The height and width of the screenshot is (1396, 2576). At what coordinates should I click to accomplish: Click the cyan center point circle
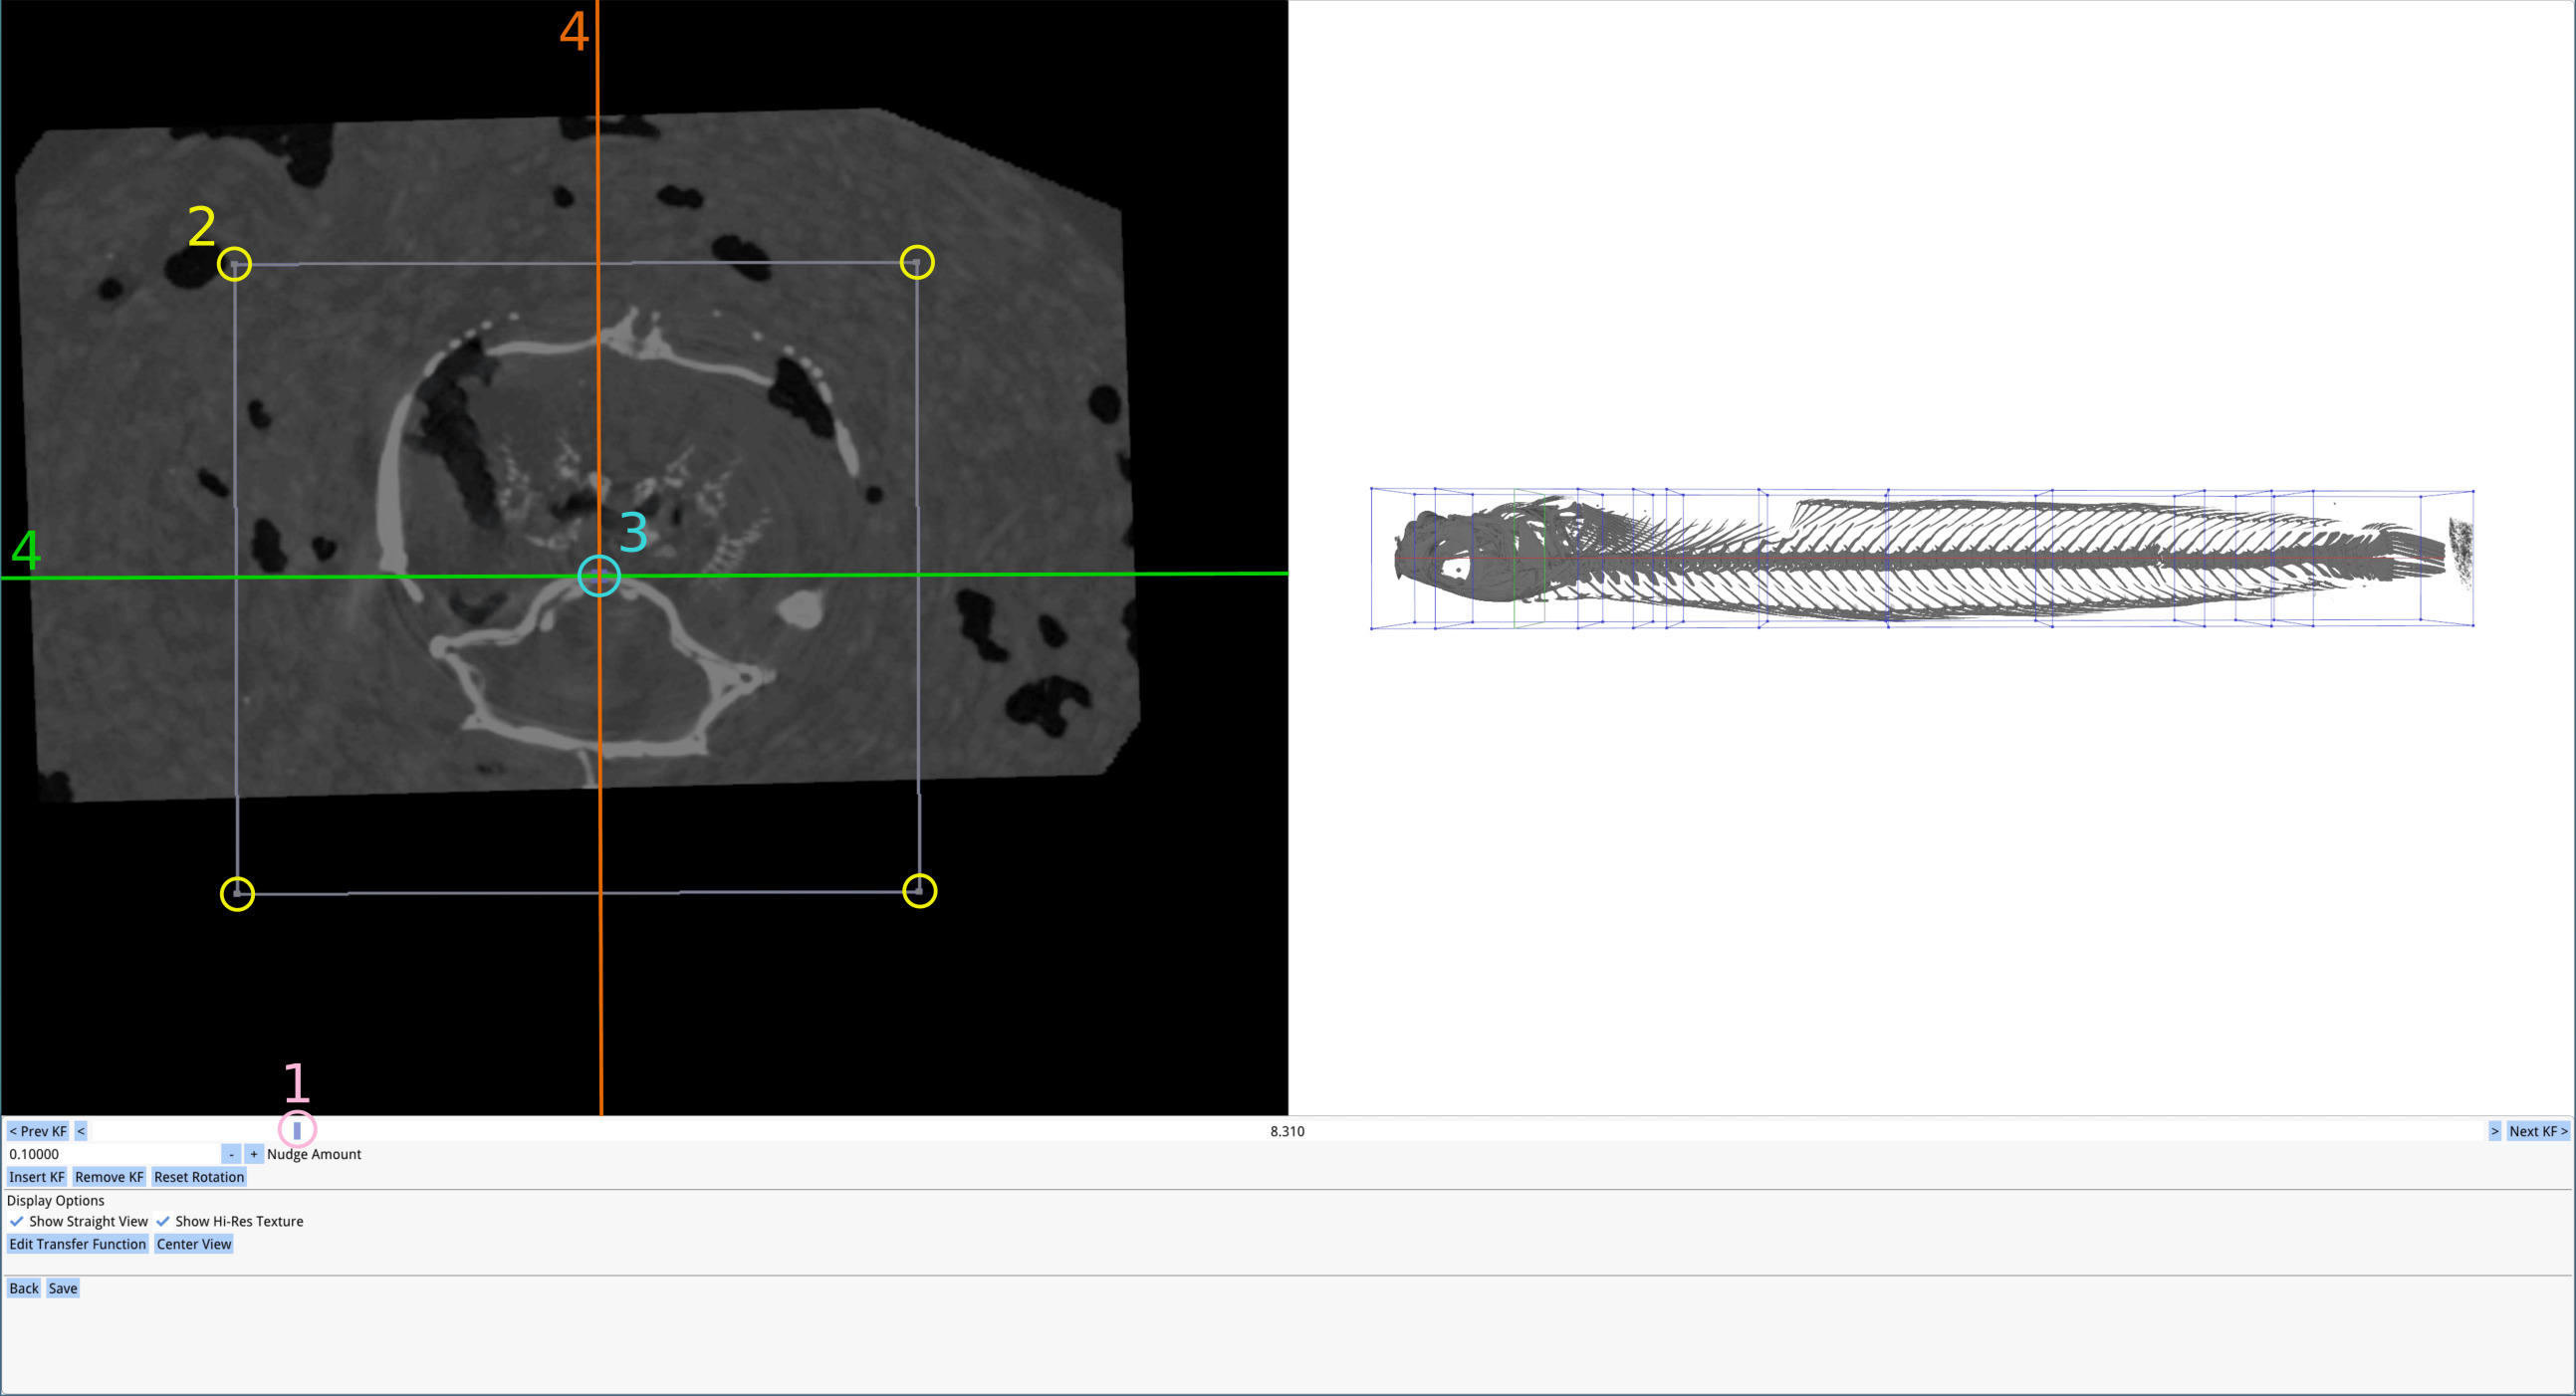click(599, 576)
